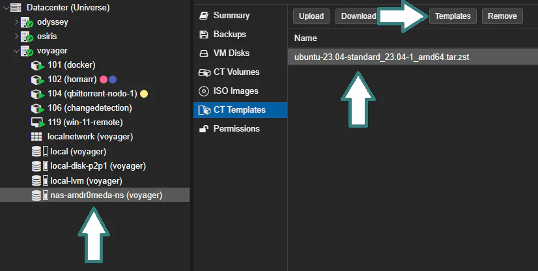Click the yellow tag on qbittorrent-nodo-1
Image resolution: width=538 pixels, height=271 pixels.
(x=144, y=94)
